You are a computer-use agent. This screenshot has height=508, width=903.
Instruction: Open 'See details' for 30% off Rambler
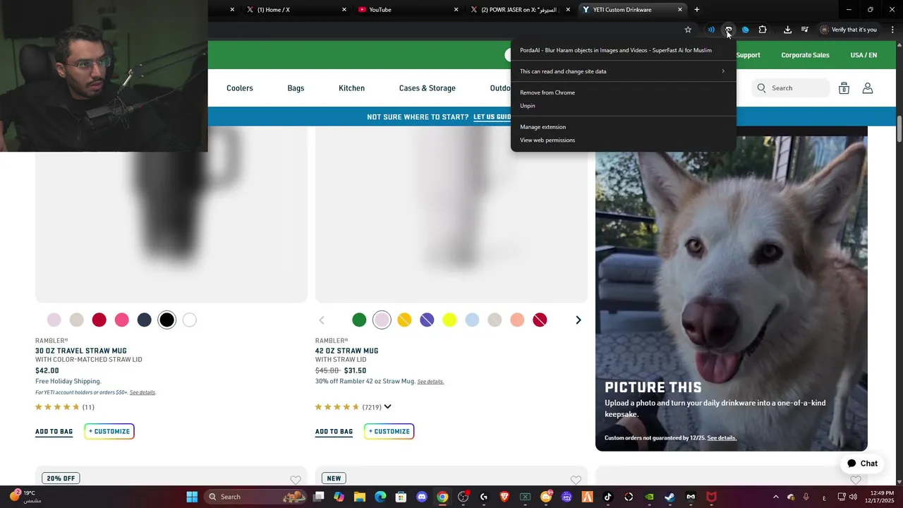430,382
